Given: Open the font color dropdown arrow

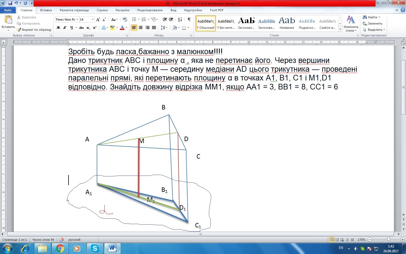Looking at the screenshot, I should [x=126, y=28].
